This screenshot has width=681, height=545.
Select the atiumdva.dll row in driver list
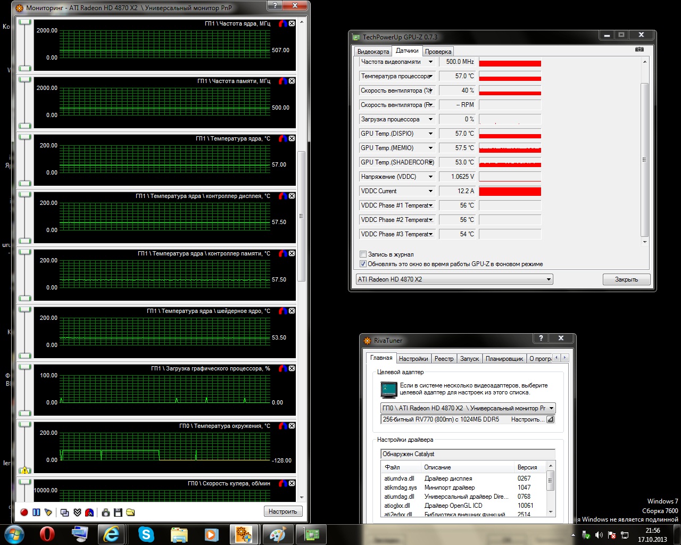[463, 478]
